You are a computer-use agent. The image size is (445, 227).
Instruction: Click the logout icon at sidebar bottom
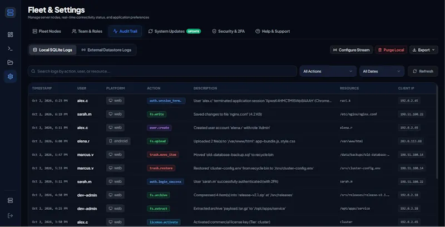click(10, 216)
